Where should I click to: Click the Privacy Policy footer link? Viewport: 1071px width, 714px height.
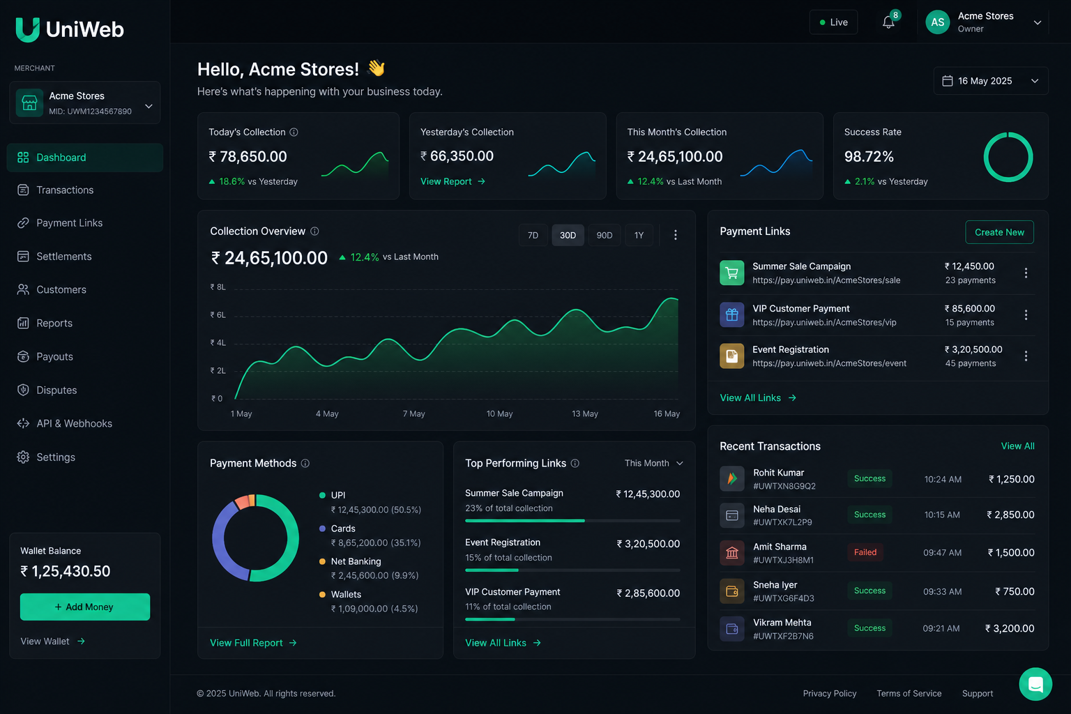click(830, 693)
